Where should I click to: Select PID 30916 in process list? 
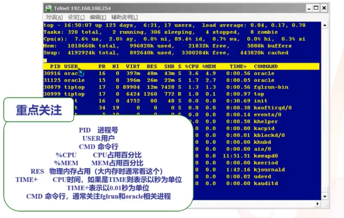(x=52, y=73)
